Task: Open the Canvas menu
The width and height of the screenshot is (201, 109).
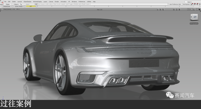Action: click(x=51, y=2)
